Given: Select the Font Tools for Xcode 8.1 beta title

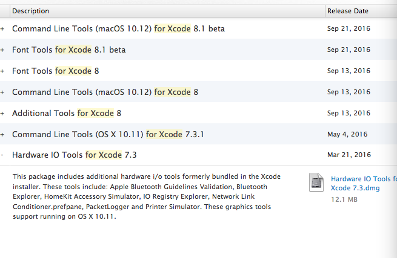Looking at the screenshot, I should (x=68, y=50).
